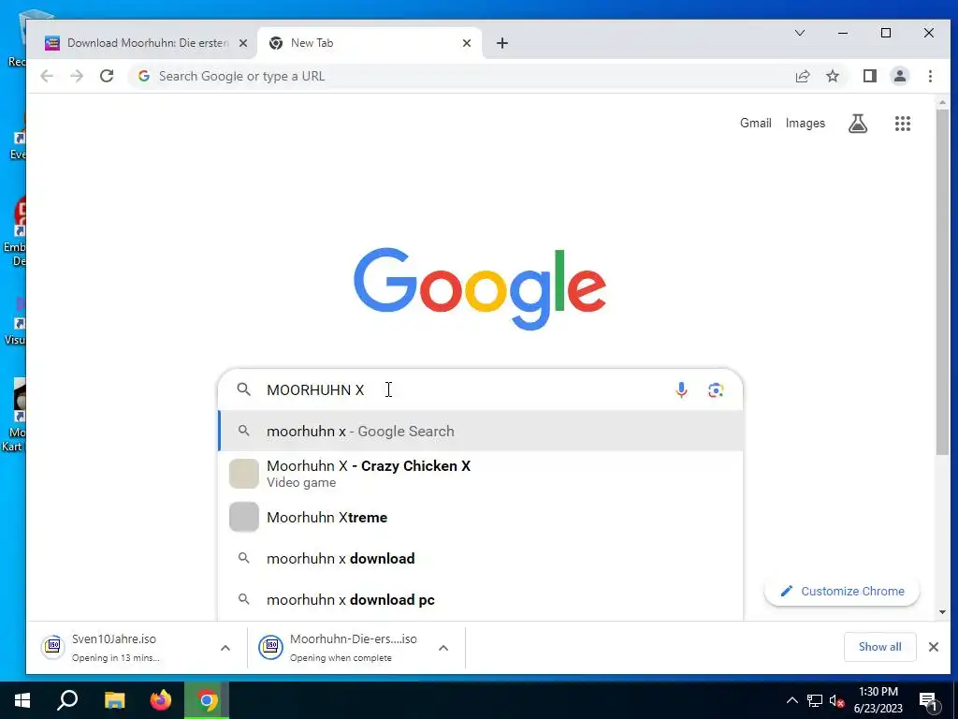Image resolution: width=958 pixels, height=719 pixels.
Task: Click the browser forward arrow
Action: pyautogui.click(x=77, y=76)
